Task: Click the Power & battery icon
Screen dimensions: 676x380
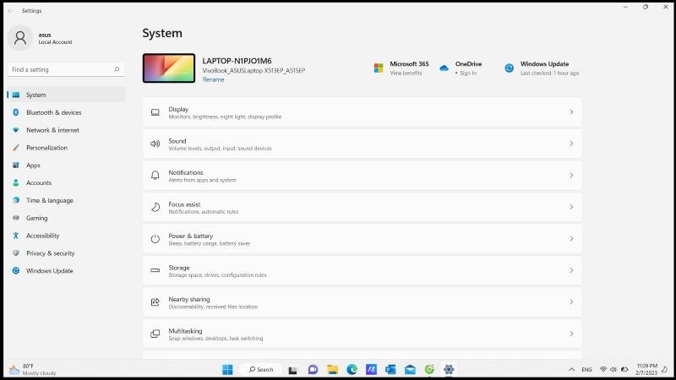Action: click(x=155, y=239)
